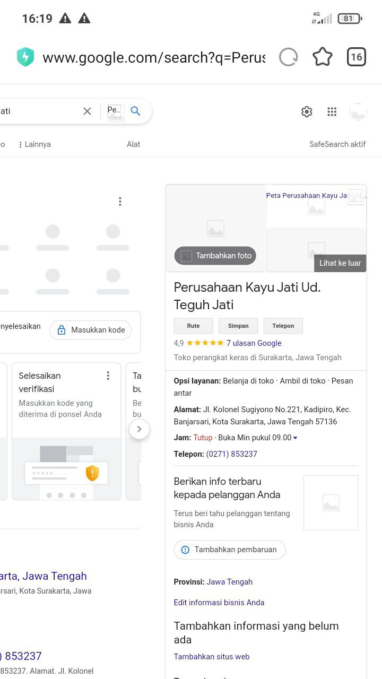This screenshot has height=679, width=382.
Task: Bookmark the page with the star icon
Action: tap(323, 57)
